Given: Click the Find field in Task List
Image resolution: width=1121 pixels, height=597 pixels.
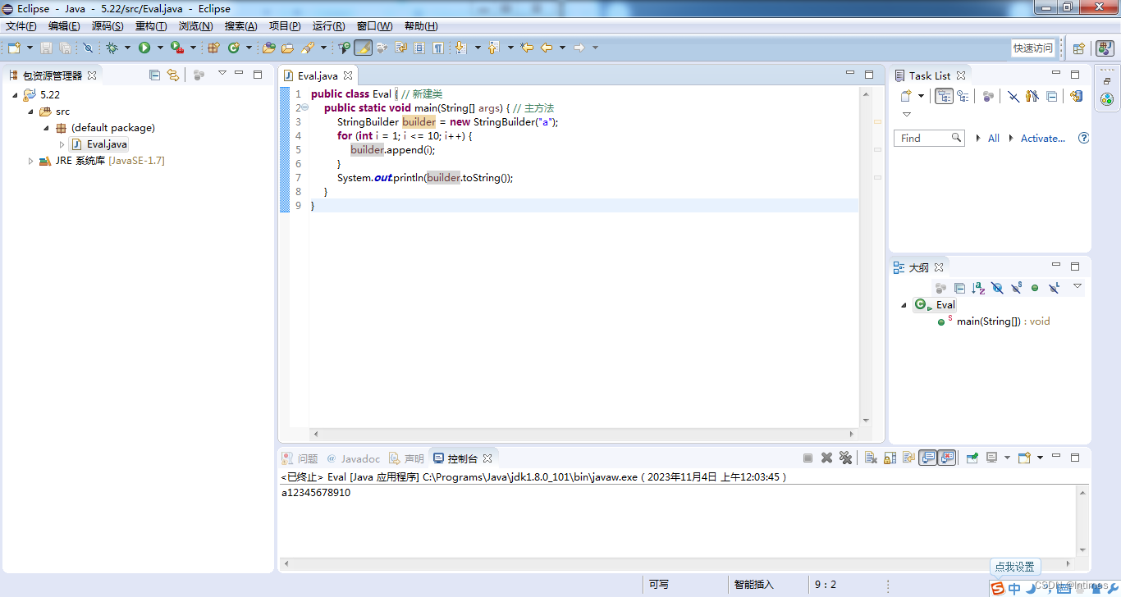Looking at the screenshot, I should tap(928, 138).
